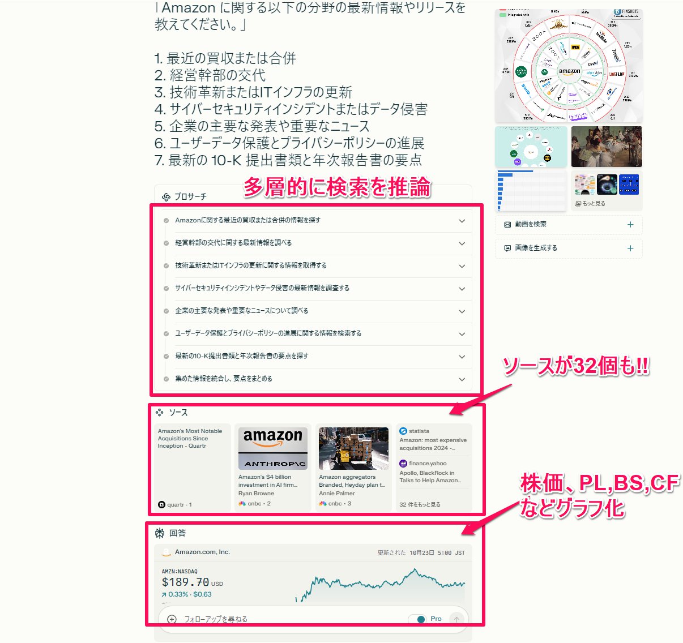Image resolution: width=683 pixels, height=643 pixels.
Task: Click the generate image button
Action: click(x=569, y=248)
